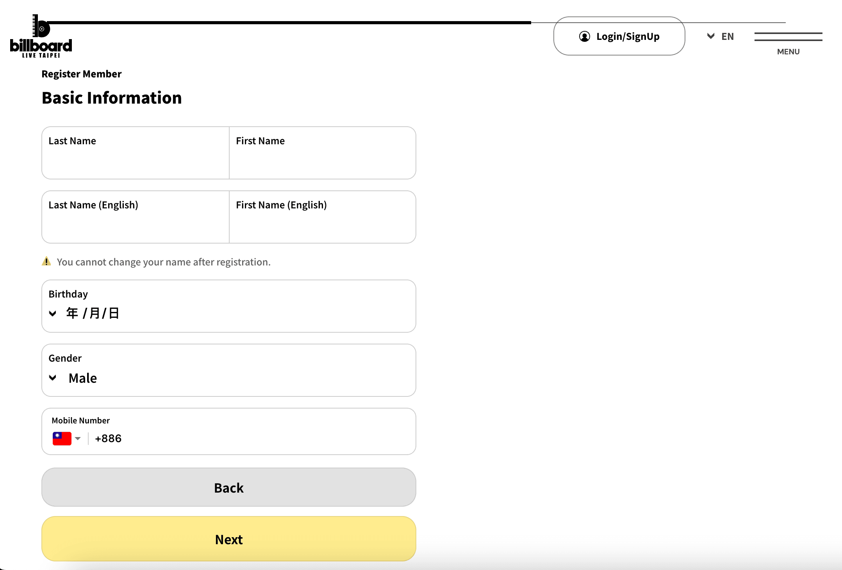842x570 pixels.
Task: Click the Birthday date placeholder text
Action: click(93, 314)
